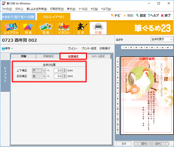The width and height of the screenshot is (174, 147).
Task: Click the はがき paper label
Action: [119, 40]
